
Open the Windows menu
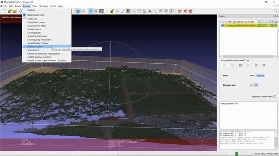point(44,6)
